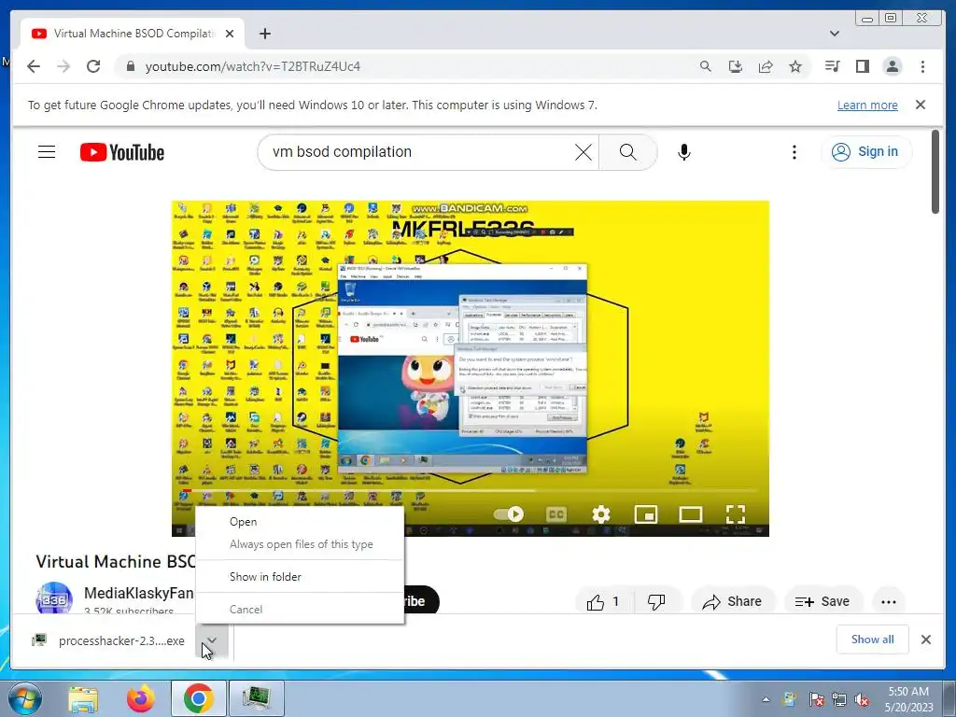The width and height of the screenshot is (956, 717).
Task: Enter full screen mode
Action: (x=736, y=514)
